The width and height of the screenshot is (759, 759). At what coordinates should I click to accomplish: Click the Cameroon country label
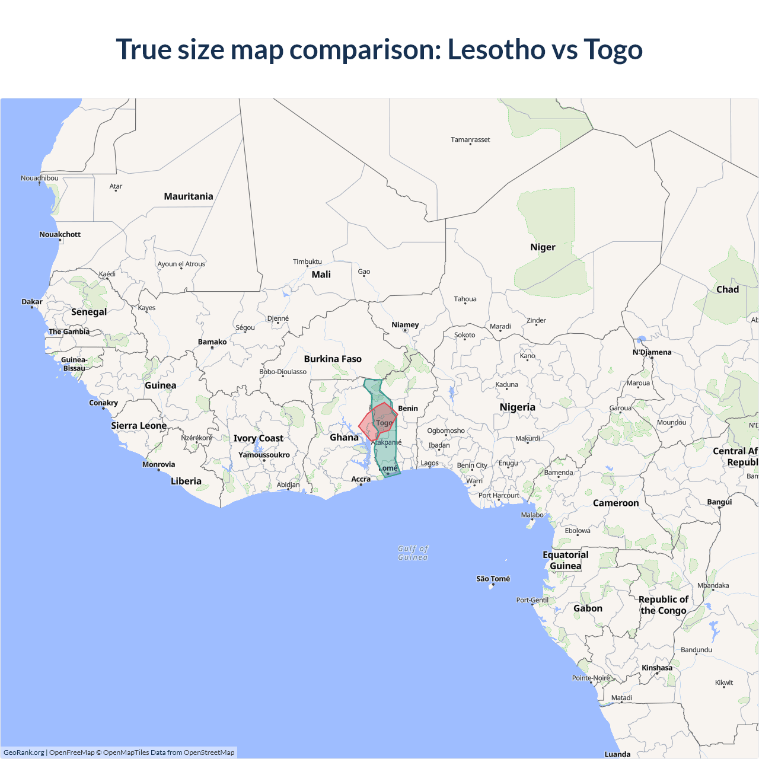pos(616,503)
